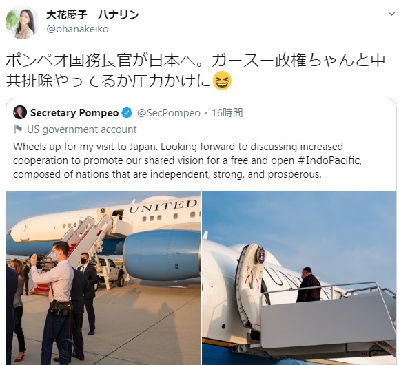Open the 大花慶子 ハナリン display name
Image resolution: width=399 pixels, height=365 pixels.
92,15
